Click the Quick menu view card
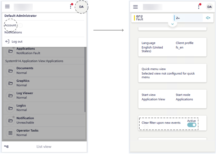The height and width of the screenshot is (154, 216). pyautogui.click(x=172, y=73)
